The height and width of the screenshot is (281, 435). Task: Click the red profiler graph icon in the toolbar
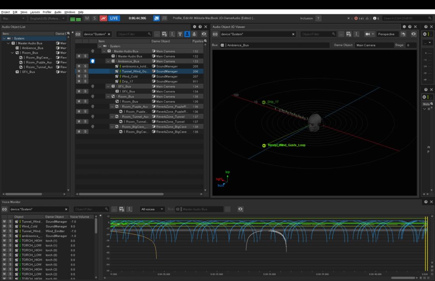pyautogui.click(x=104, y=18)
